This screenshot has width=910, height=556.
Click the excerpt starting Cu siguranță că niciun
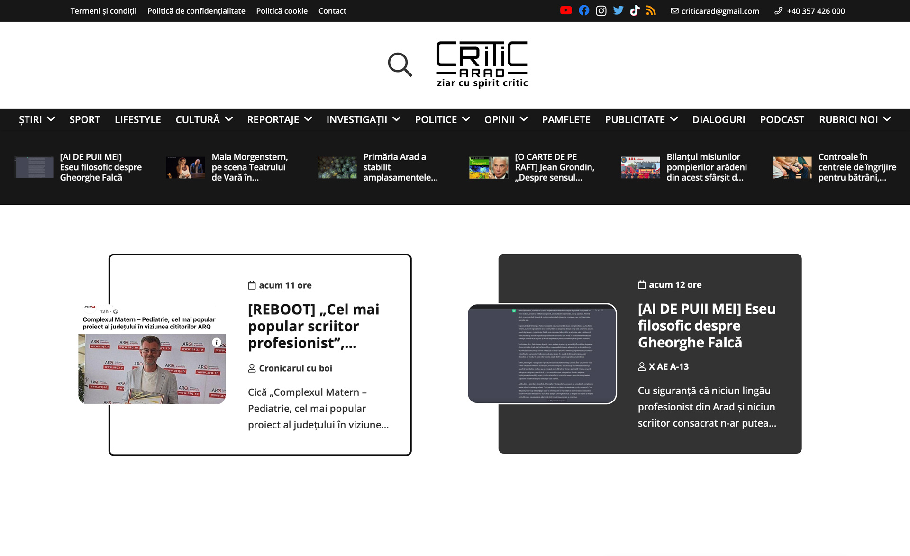coord(707,407)
